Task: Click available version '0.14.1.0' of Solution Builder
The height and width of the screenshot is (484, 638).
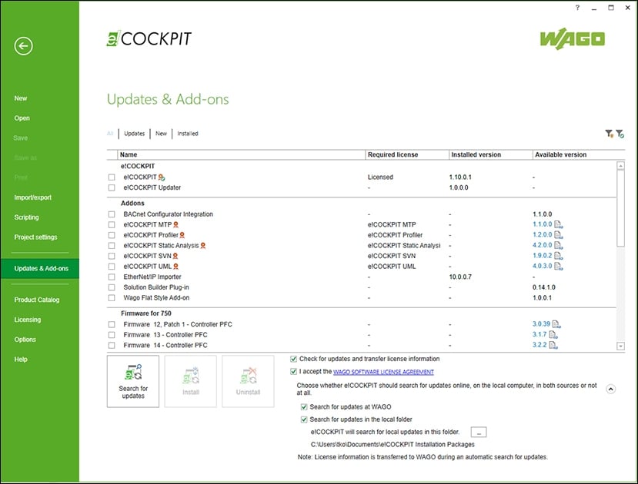Action: (544, 287)
